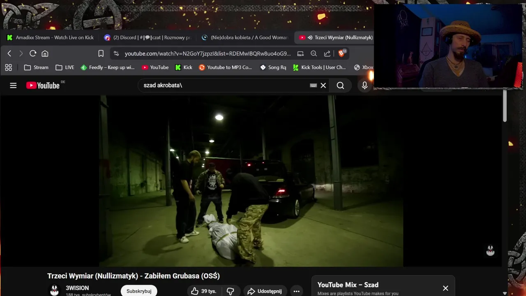Share video with Udostępnij button
This screenshot has height=296, width=526.
[265, 291]
